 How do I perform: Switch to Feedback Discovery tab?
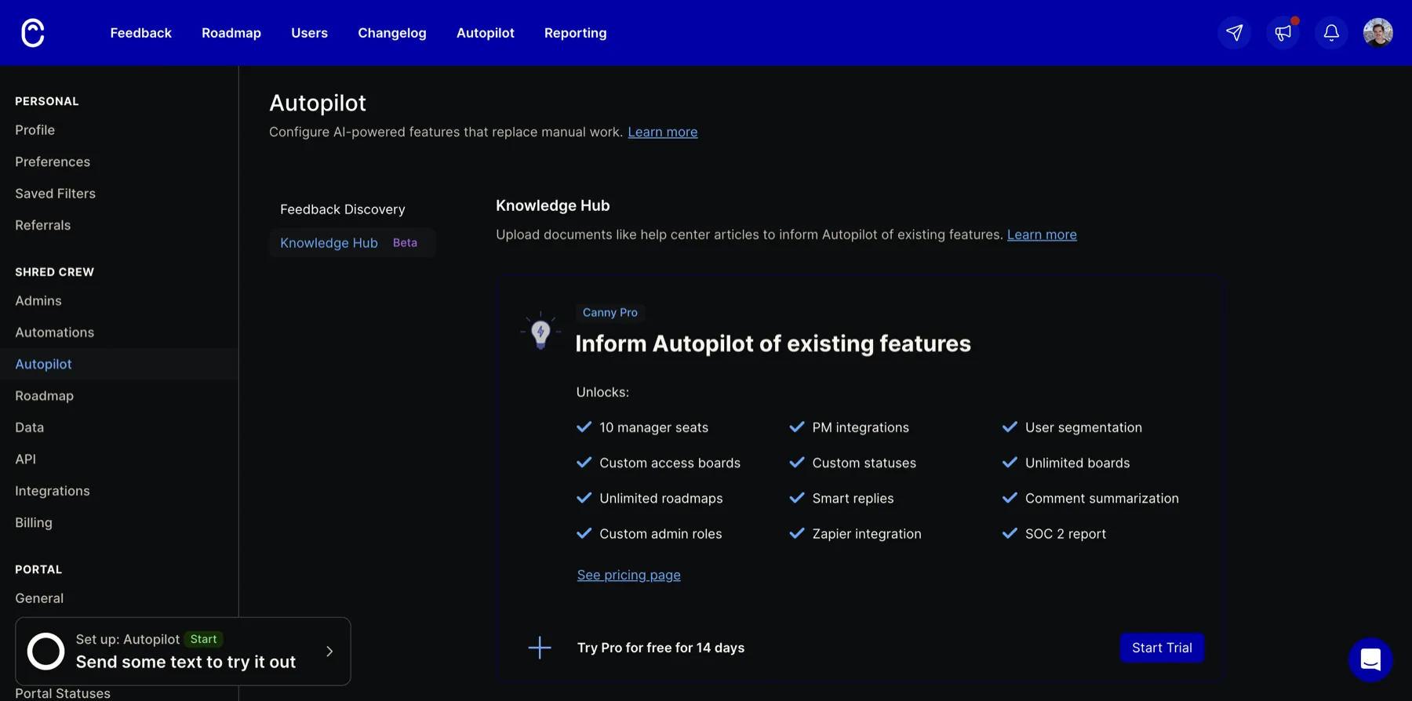(343, 209)
